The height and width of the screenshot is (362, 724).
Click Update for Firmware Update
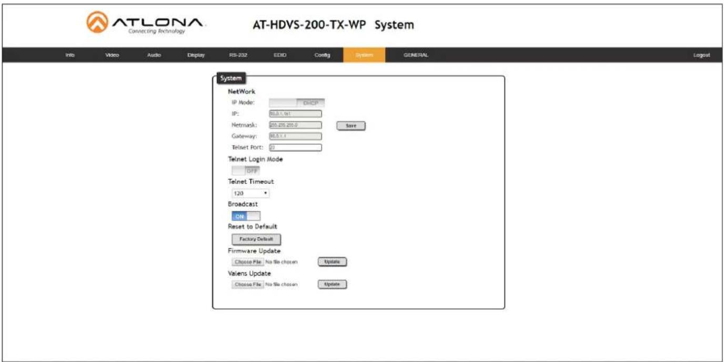pos(332,262)
